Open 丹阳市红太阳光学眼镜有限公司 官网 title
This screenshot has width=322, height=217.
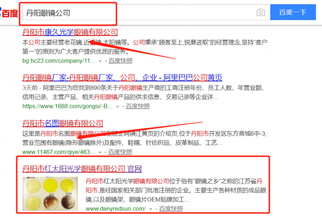(x=82, y=169)
